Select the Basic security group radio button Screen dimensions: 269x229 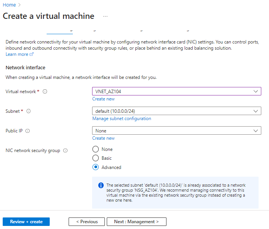coord(96,158)
